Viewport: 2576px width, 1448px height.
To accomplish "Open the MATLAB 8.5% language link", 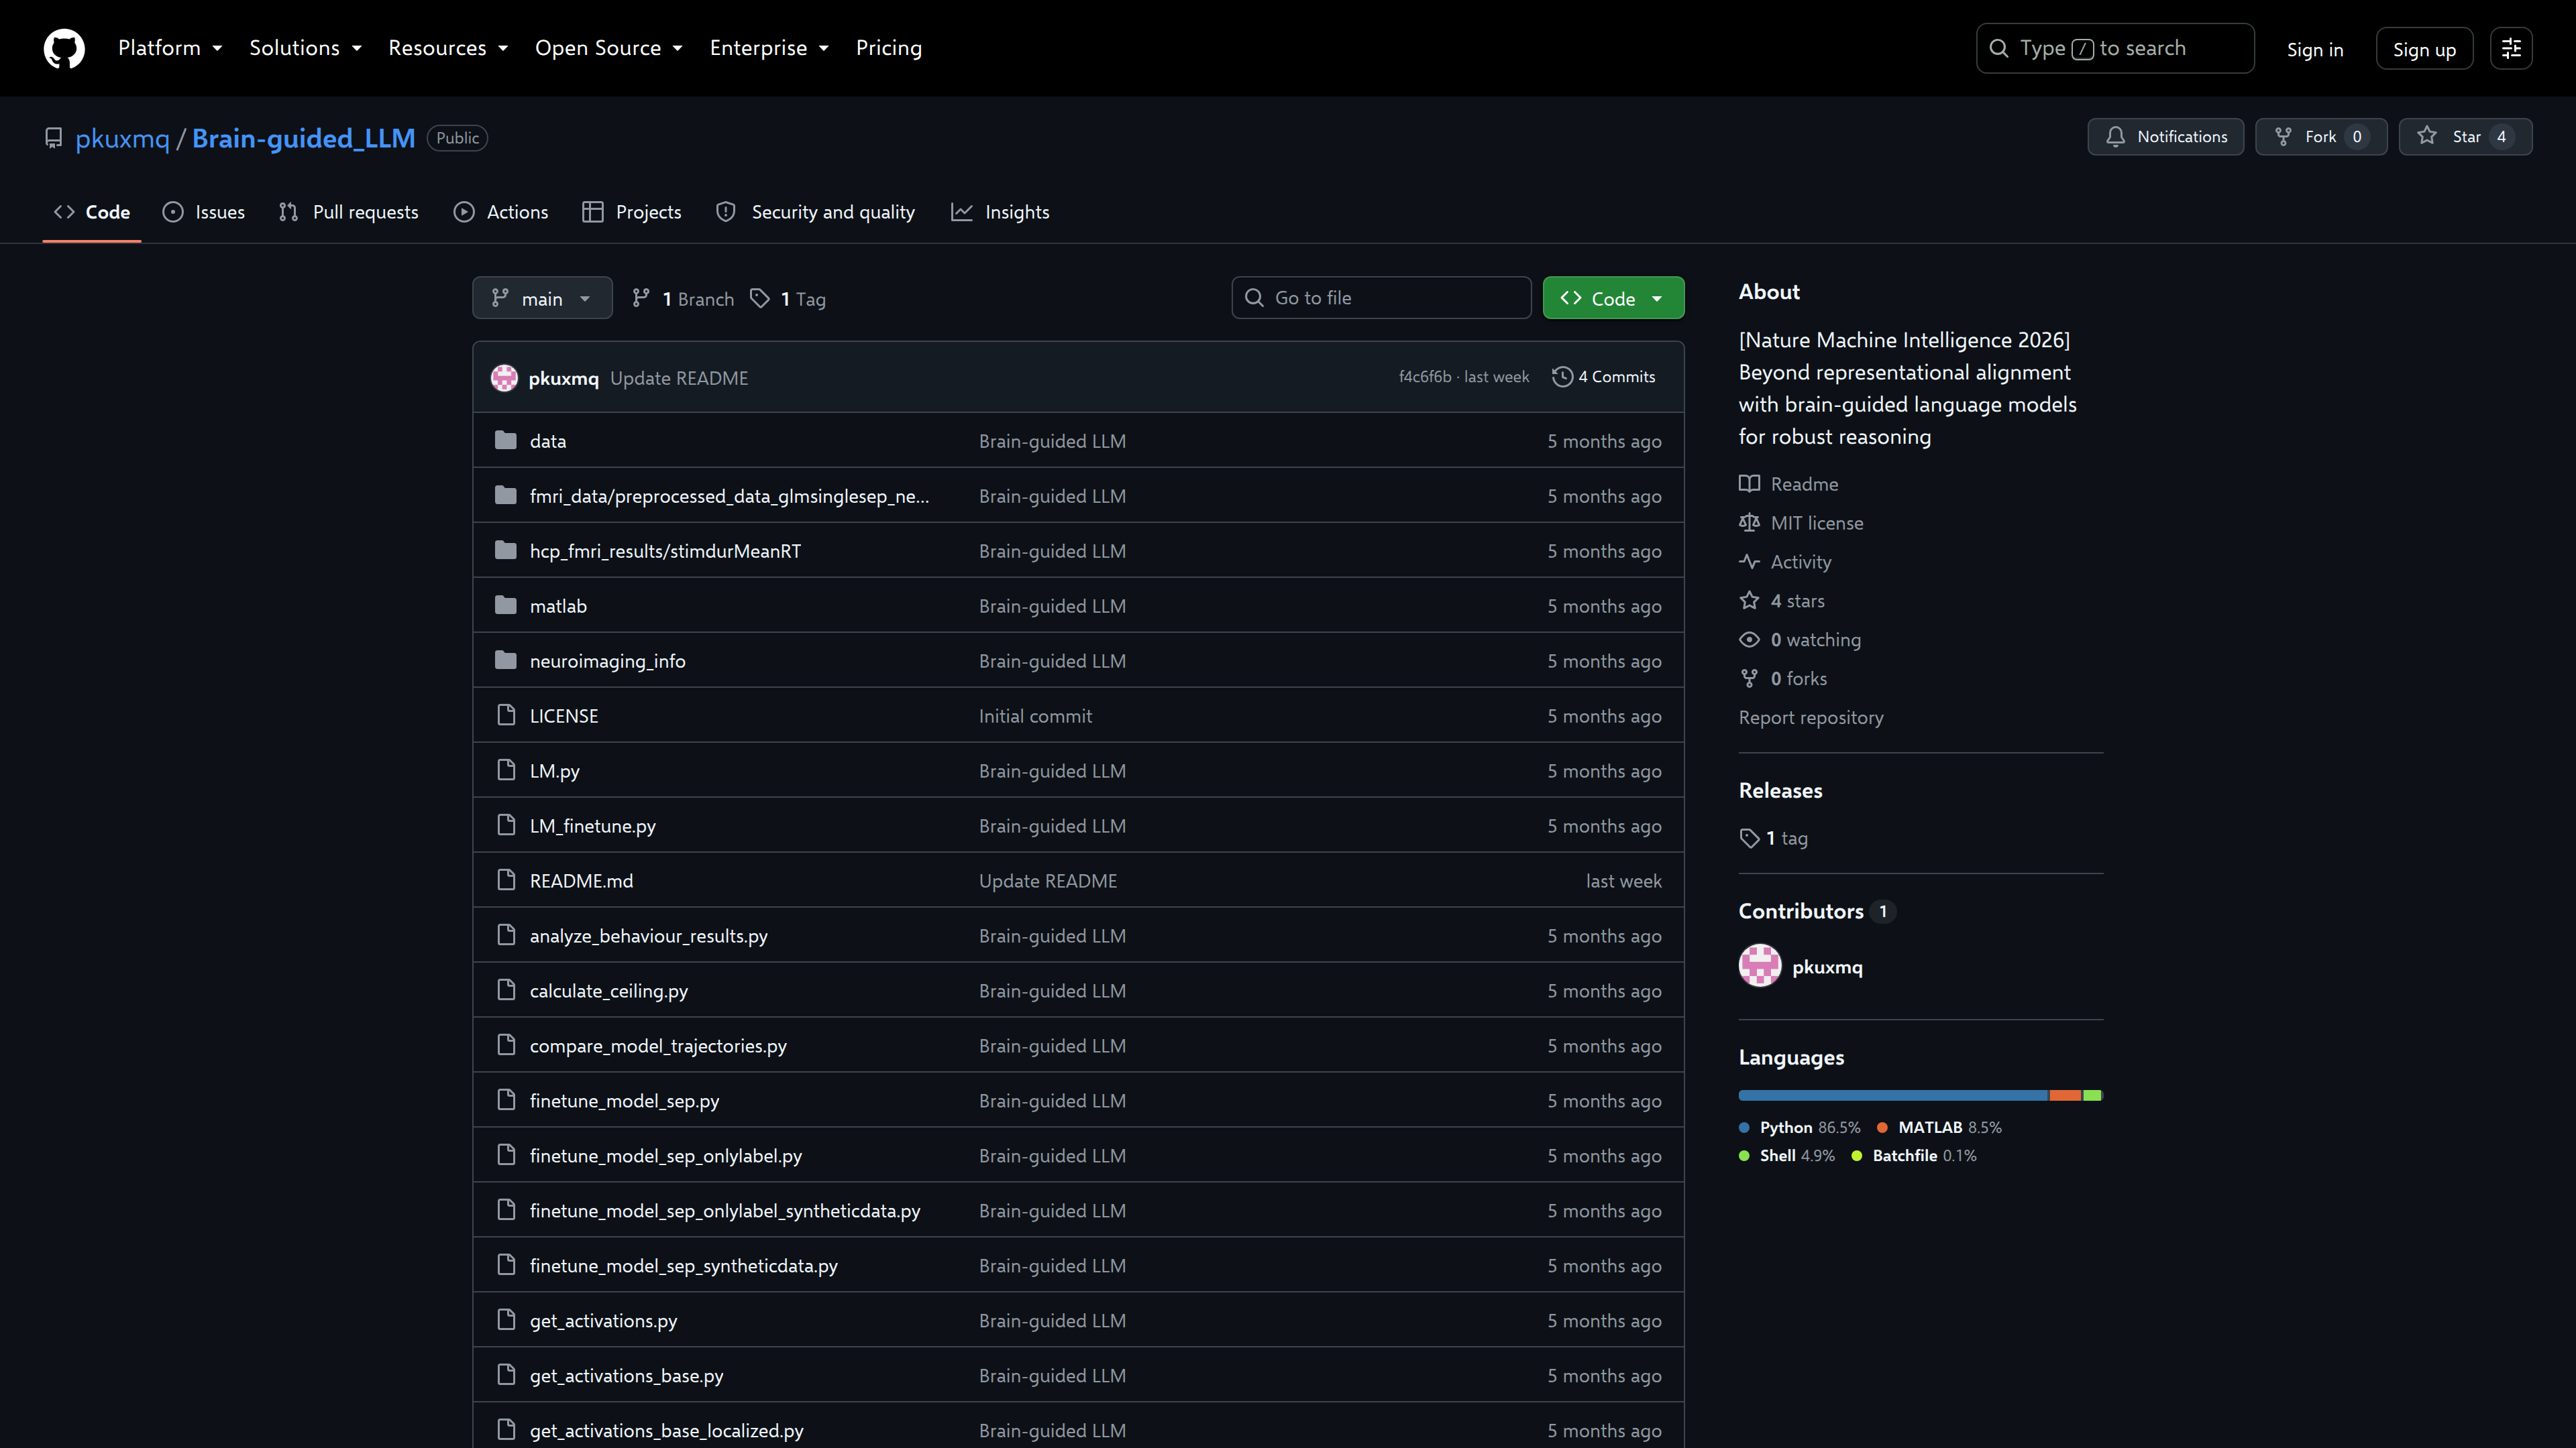I will 1939,1127.
